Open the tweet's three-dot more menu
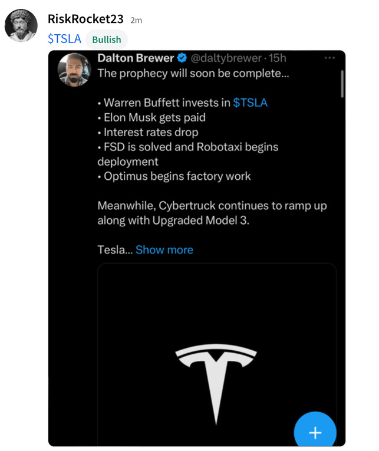The height and width of the screenshot is (451, 379). (x=329, y=58)
